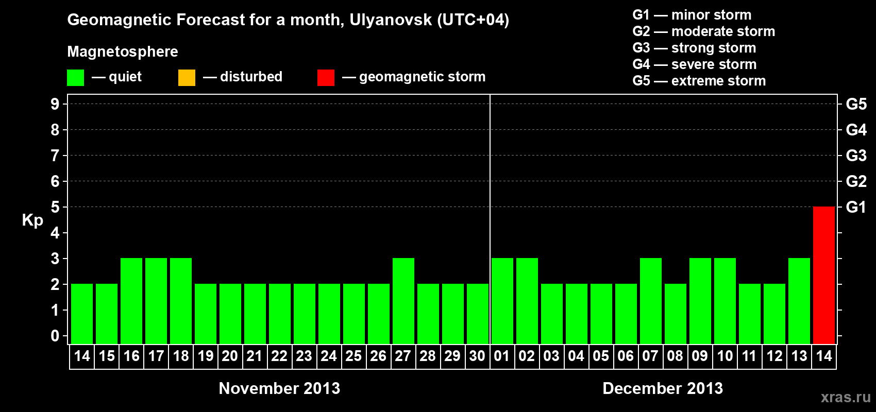Viewport: 876px width, 412px height.
Task: Click date cell 14 under November
Action: click(82, 356)
